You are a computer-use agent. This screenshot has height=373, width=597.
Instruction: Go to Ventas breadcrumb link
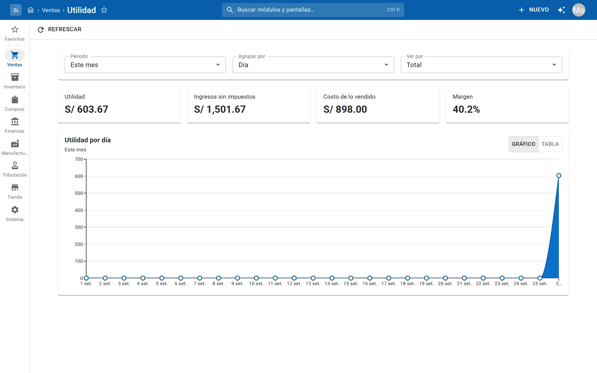51,10
